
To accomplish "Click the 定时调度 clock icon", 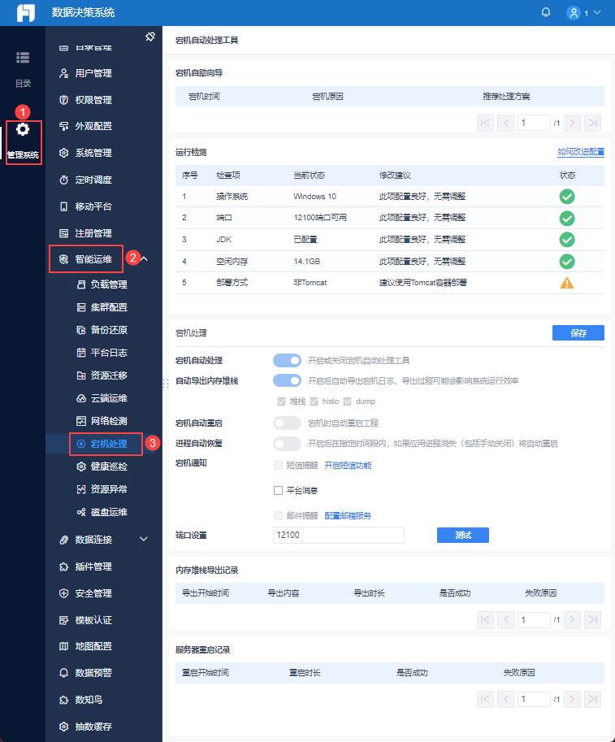I will coord(64,180).
